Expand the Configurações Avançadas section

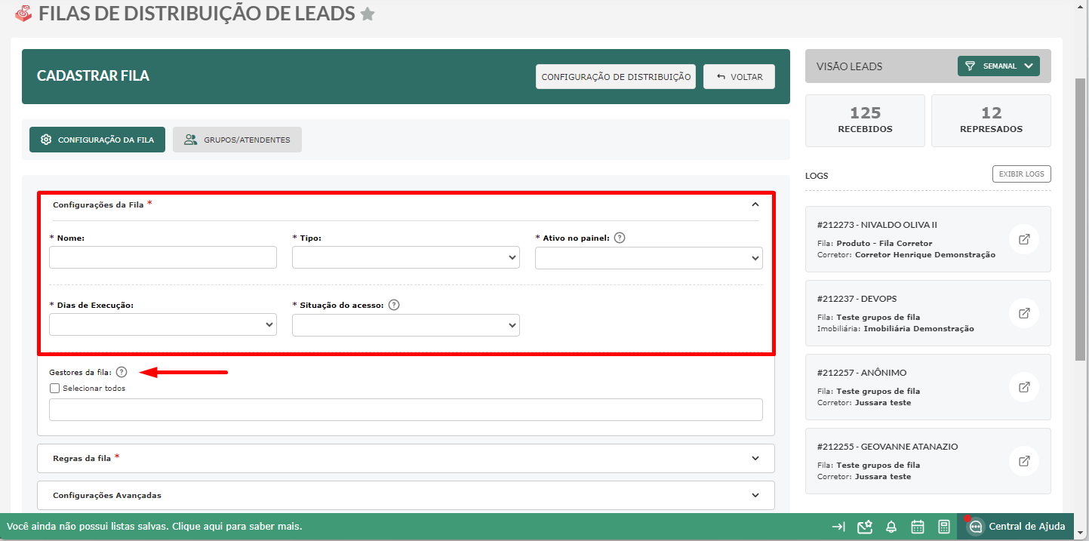[406, 495]
